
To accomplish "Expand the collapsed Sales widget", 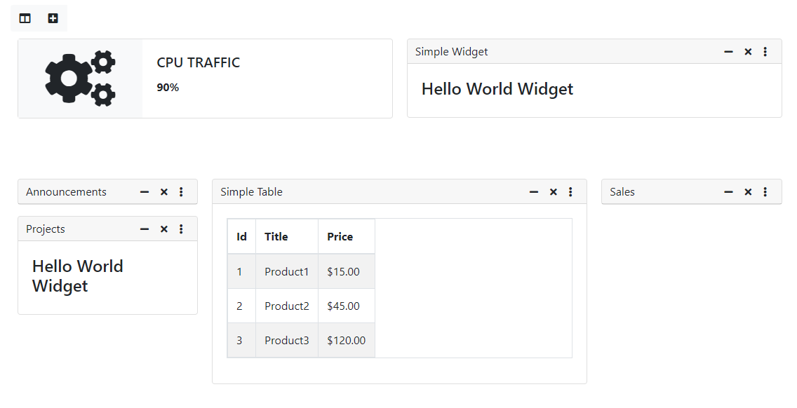I will (728, 191).
